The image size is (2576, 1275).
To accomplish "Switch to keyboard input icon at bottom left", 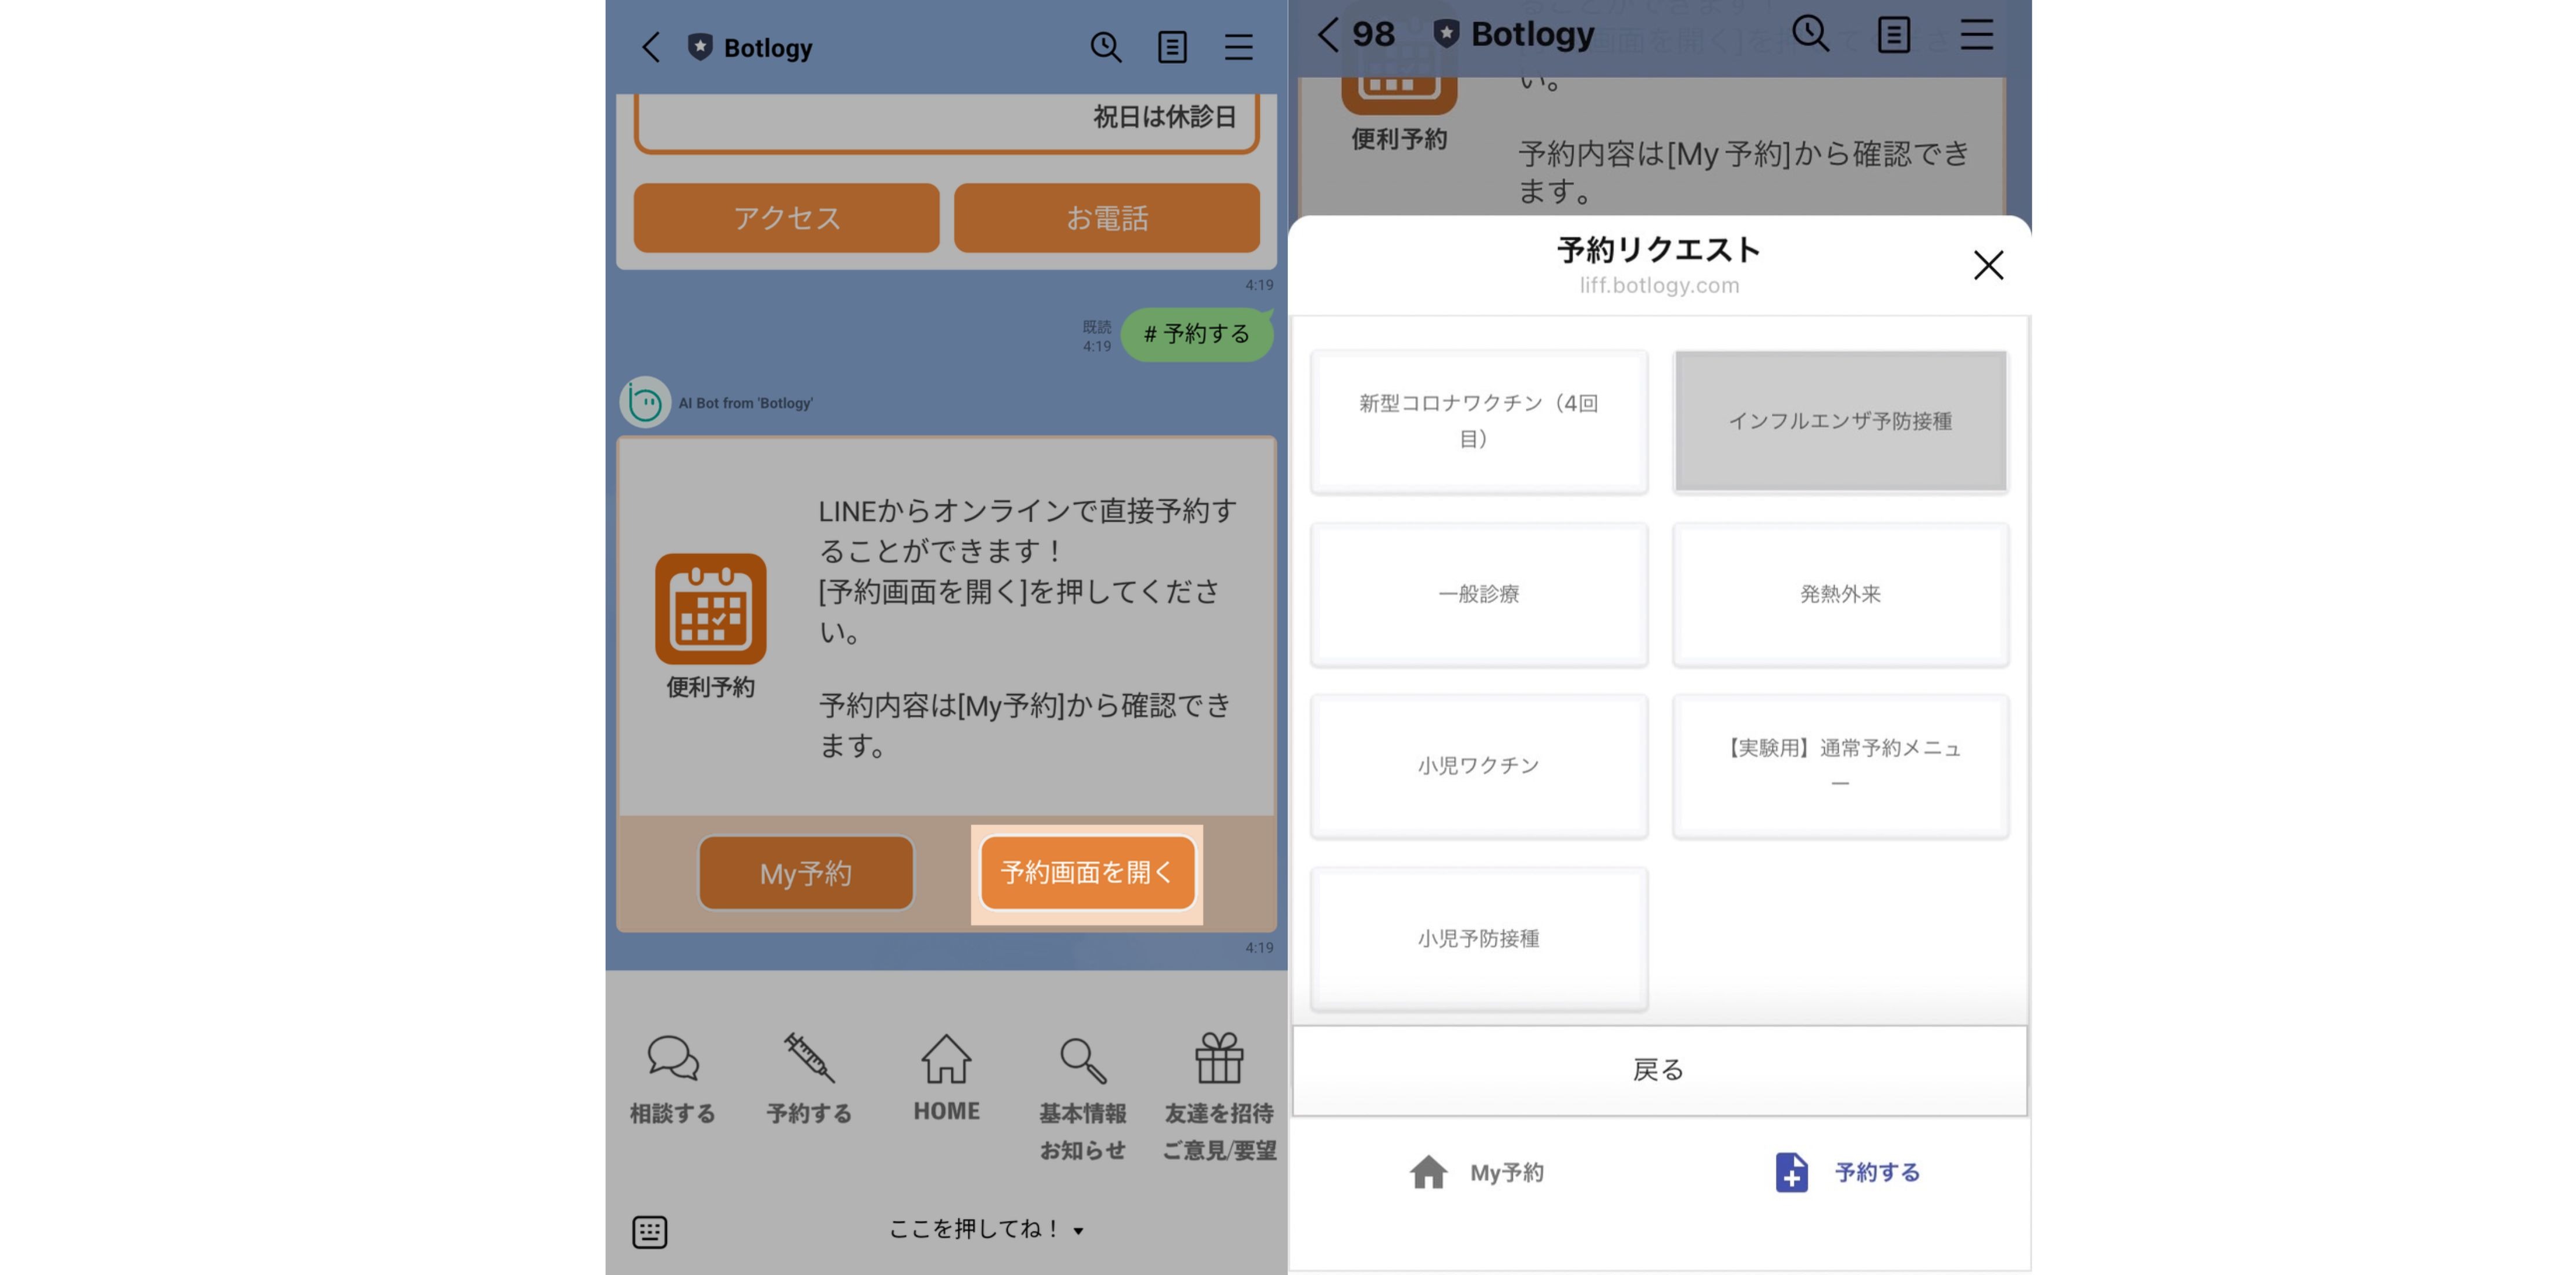I will pos(650,1231).
